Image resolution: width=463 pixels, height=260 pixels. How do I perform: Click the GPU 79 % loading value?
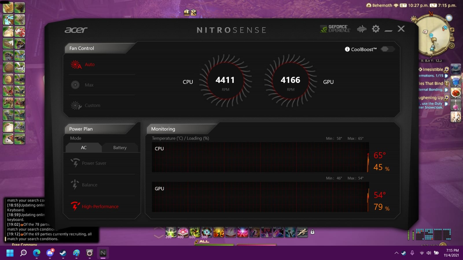coord(381,207)
